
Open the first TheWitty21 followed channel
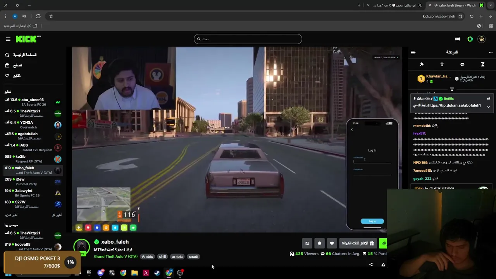(x=33, y=113)
